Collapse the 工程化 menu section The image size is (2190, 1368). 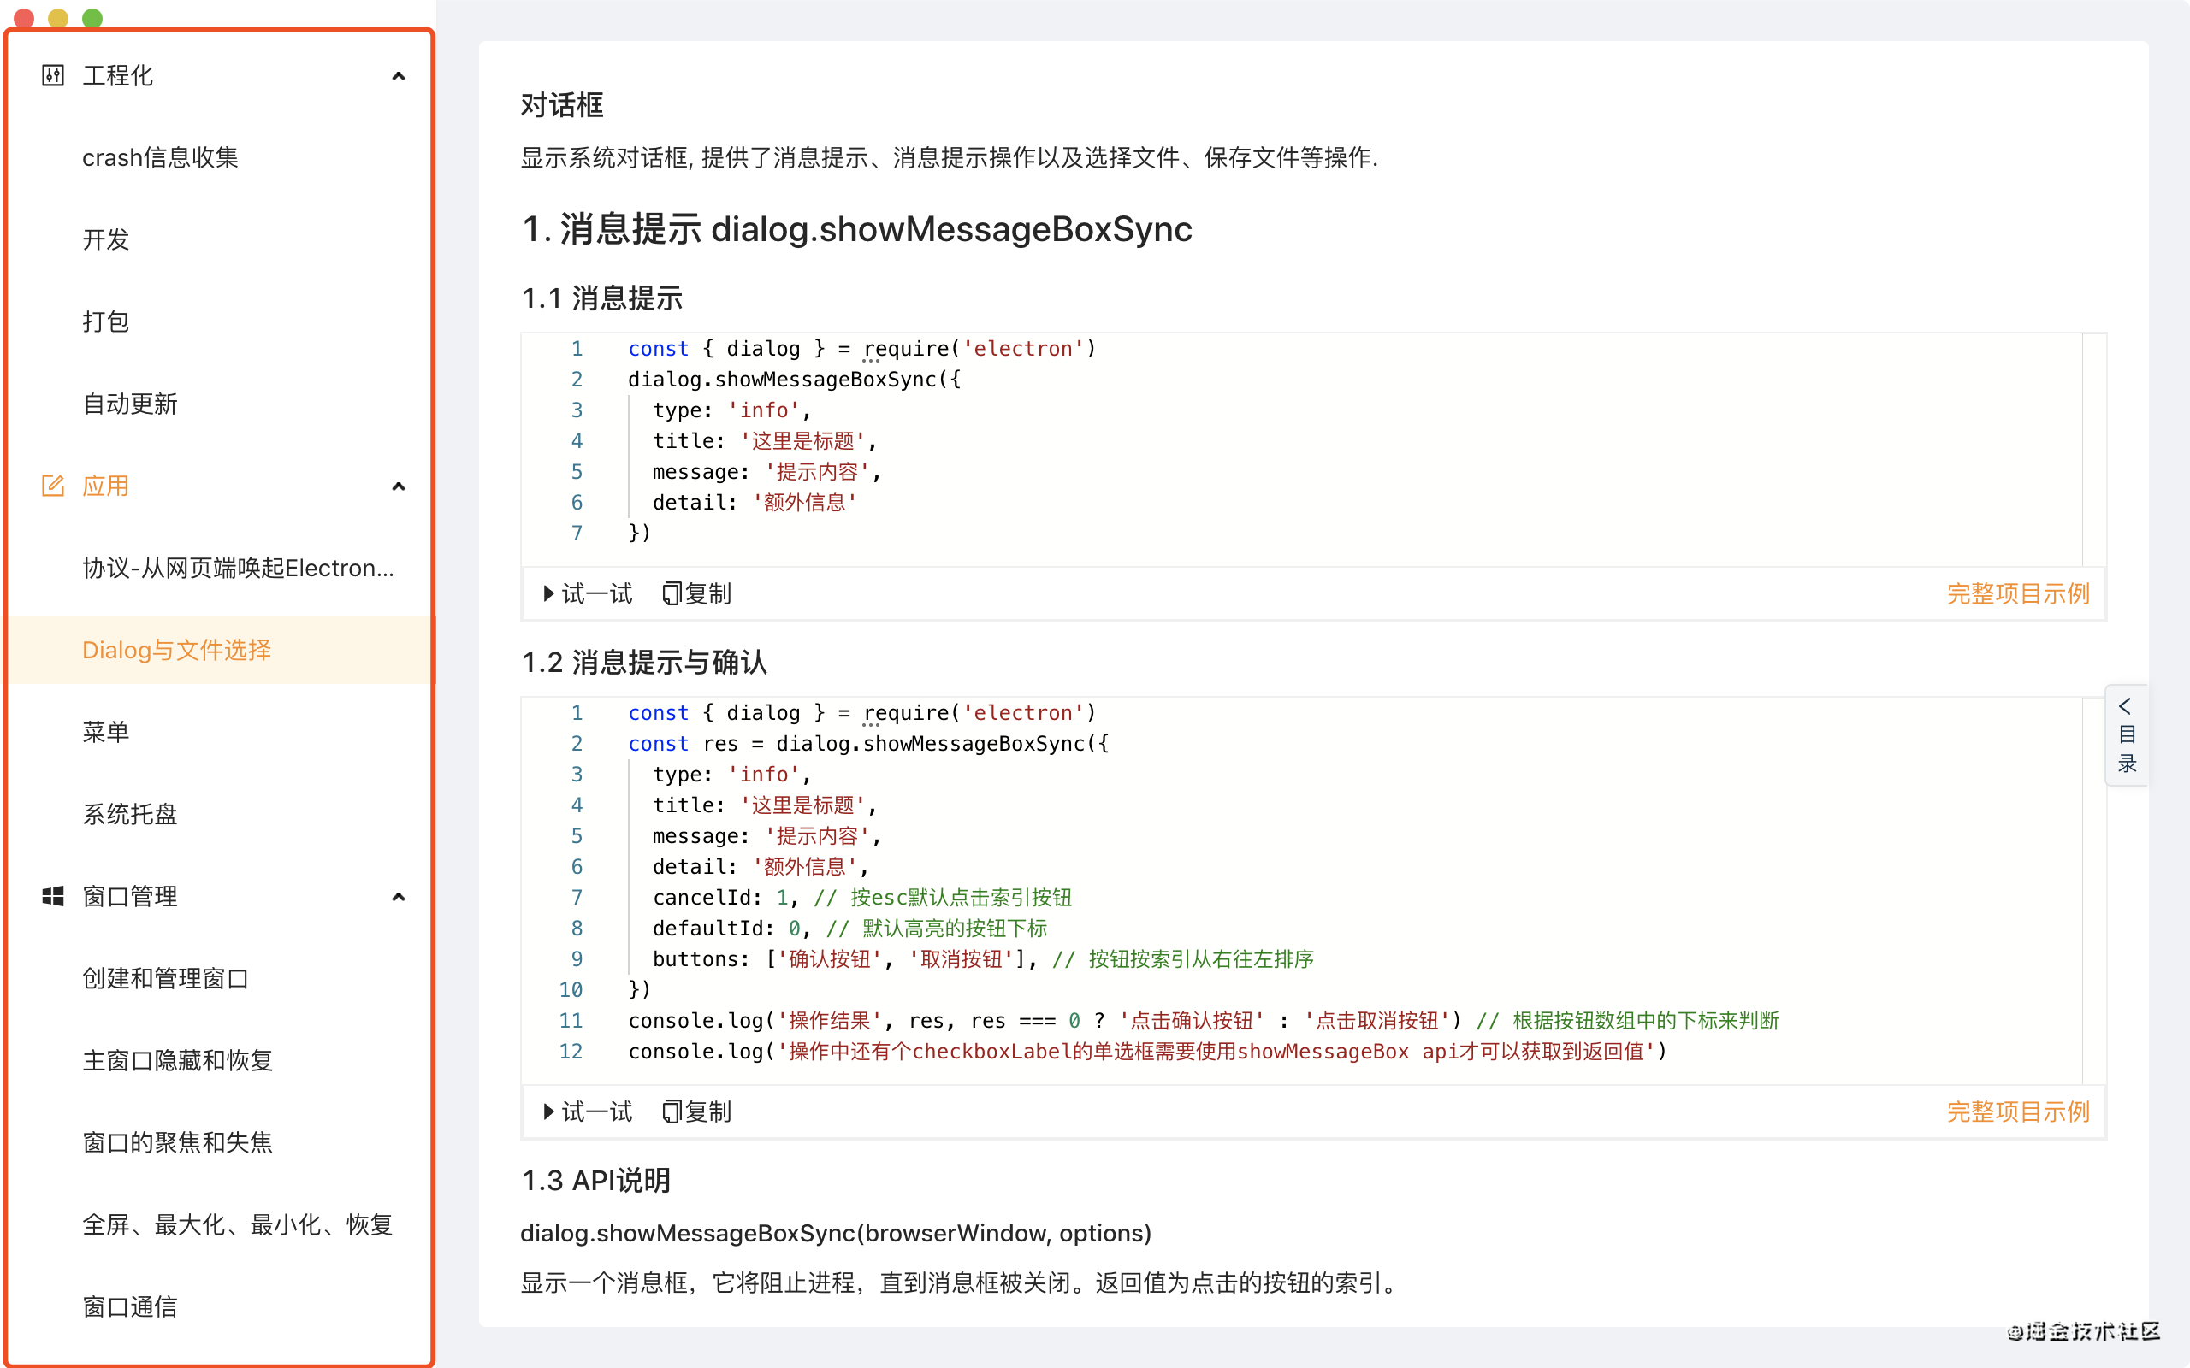click(x=398, y=76)
